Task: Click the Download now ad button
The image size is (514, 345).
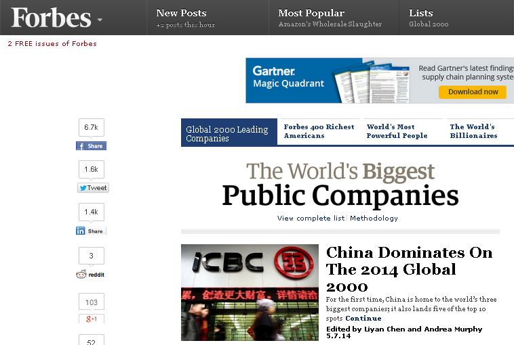Action: (473, 92)
